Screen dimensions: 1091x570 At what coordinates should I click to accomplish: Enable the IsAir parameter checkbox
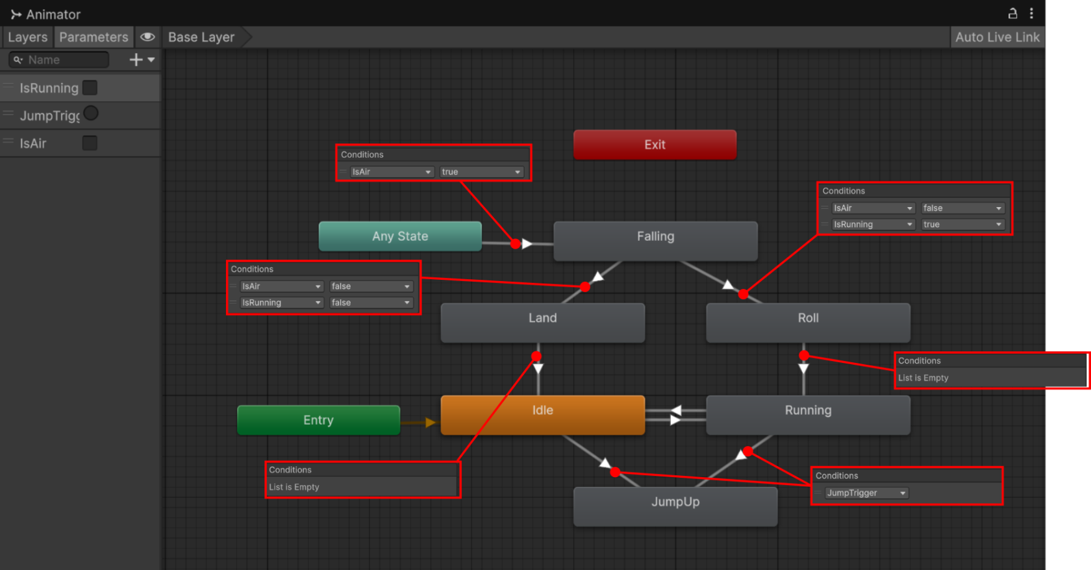(90, 143)
